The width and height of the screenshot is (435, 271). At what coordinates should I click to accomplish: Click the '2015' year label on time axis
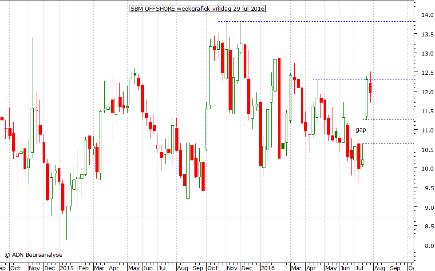pyautogui.click(x=67, y=268)
